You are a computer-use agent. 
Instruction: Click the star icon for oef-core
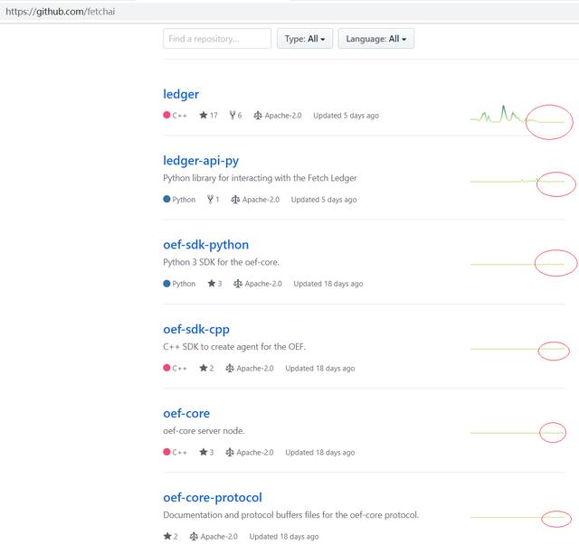pos(203,452)
